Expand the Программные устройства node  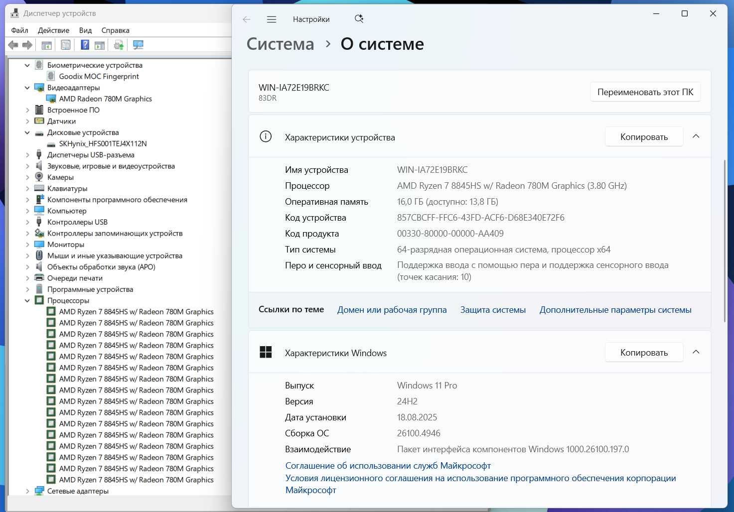click(x=27, y=289)
